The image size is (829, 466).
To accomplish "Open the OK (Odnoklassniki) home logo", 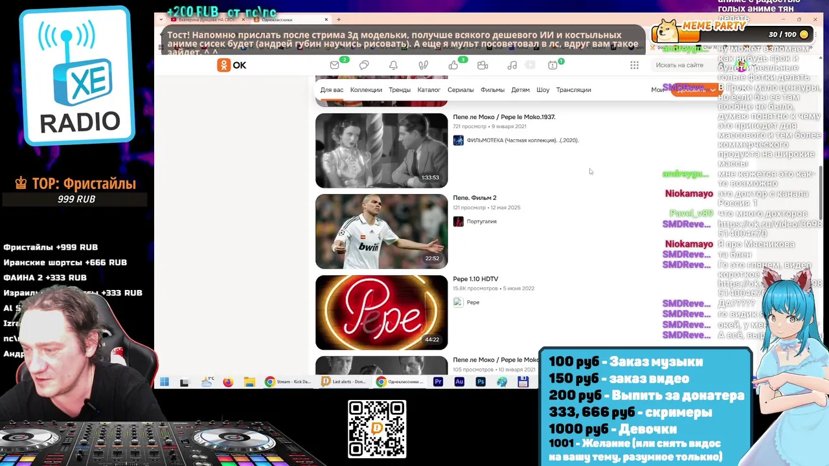I will click(x=232, y=65).
